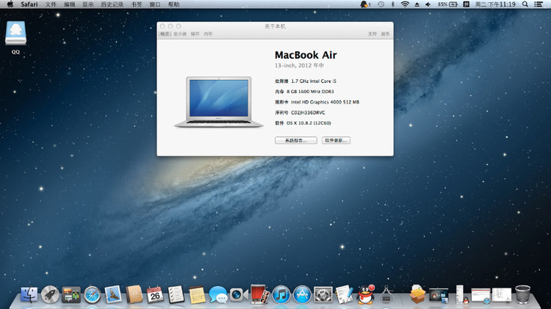The image size is (551, 309).
Task: Restore the first minimized window beside the Downloads stack
Action: point(439,295)
